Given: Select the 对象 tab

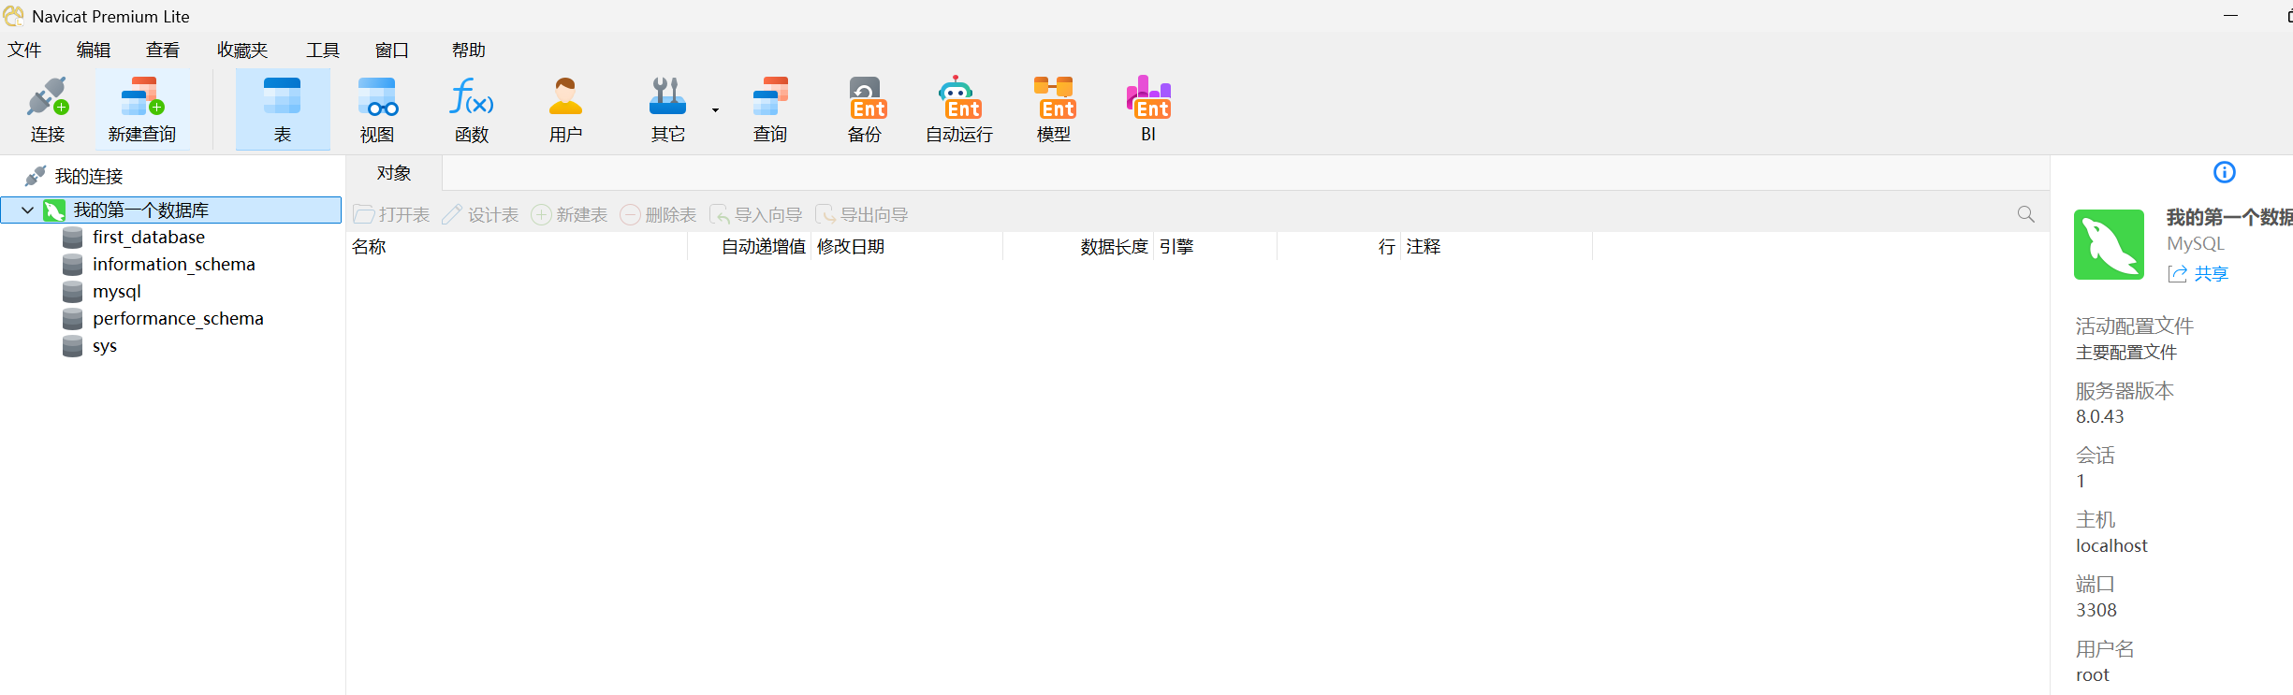Looking at the screenshot, I should [x=394, y=173].
